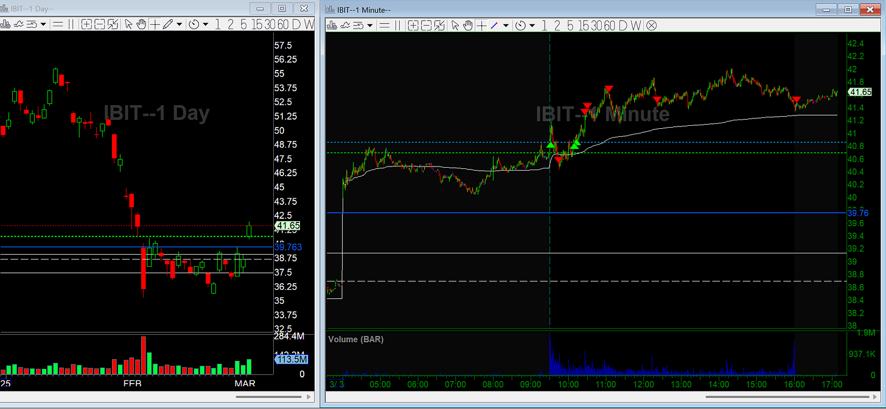The image size is (886, 409).
Task: Select horizontal line tool in 1 Minute window
Action: 385,24
